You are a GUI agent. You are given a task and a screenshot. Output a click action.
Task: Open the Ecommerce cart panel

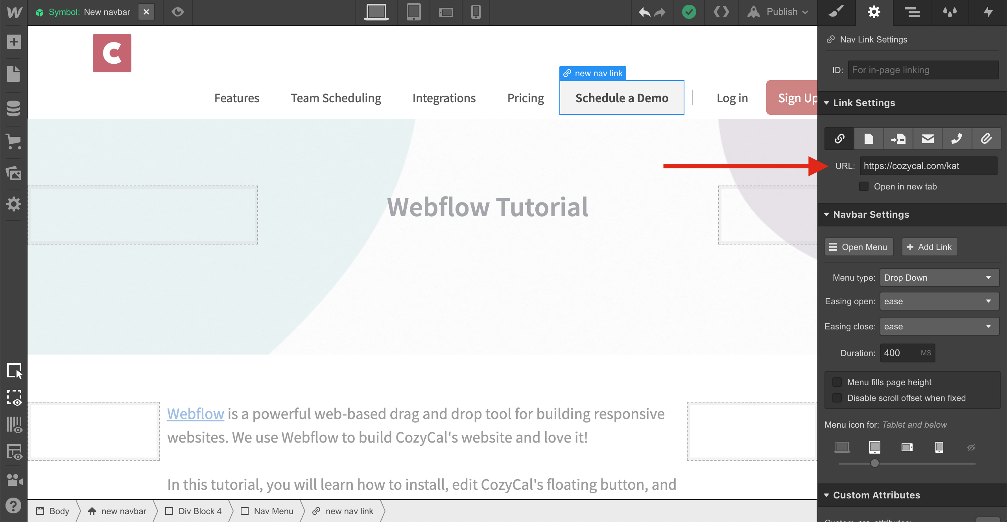[14, 142]
